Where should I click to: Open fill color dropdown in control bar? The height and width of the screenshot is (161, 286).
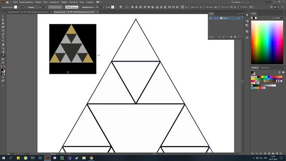[x=18, y=7]
